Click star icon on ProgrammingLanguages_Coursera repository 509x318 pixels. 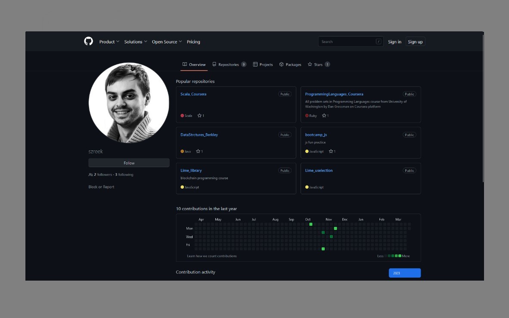point(324,116)
